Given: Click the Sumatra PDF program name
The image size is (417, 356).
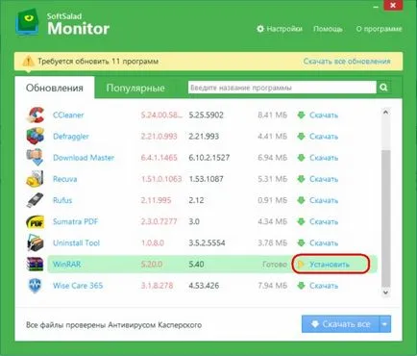Looking at the screenshot, I should coord(75,221).
